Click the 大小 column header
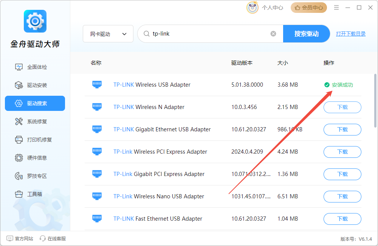Viewport: 378px width, 246px height. tap(282, 63)
